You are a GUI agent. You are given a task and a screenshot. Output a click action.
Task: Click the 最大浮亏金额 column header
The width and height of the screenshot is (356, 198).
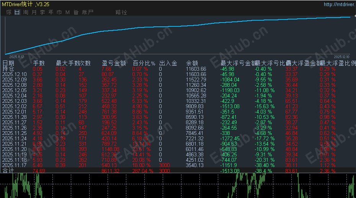click(238, 63)
